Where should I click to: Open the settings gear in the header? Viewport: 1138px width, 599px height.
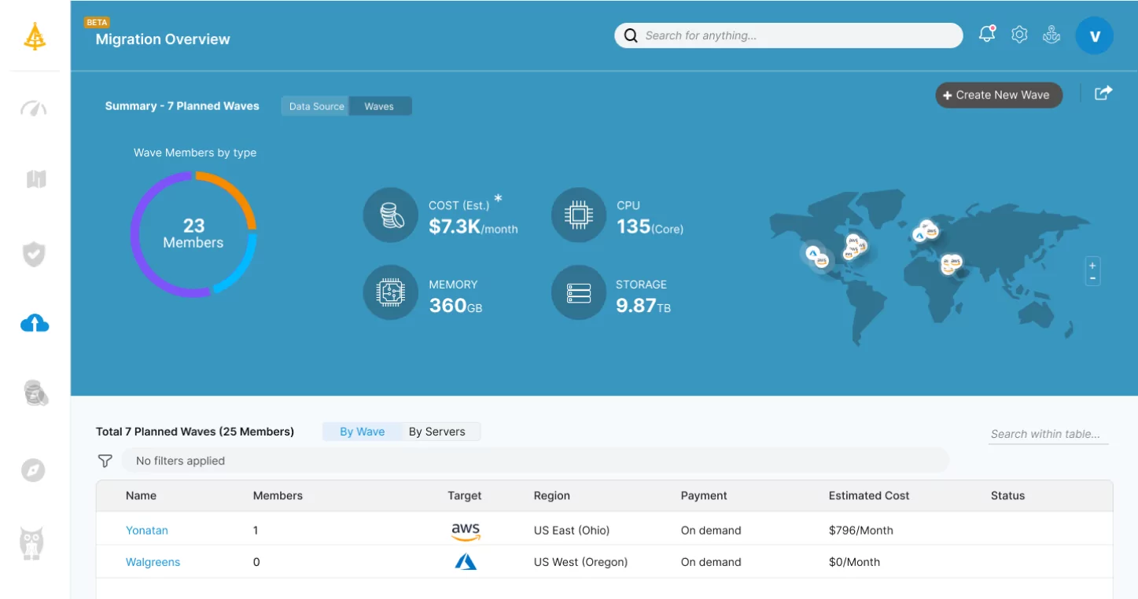1019,35
